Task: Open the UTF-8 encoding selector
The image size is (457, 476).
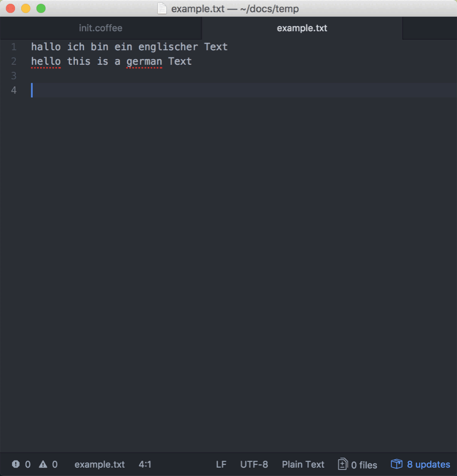Action: pyautogui.click(x=254, y=464)
